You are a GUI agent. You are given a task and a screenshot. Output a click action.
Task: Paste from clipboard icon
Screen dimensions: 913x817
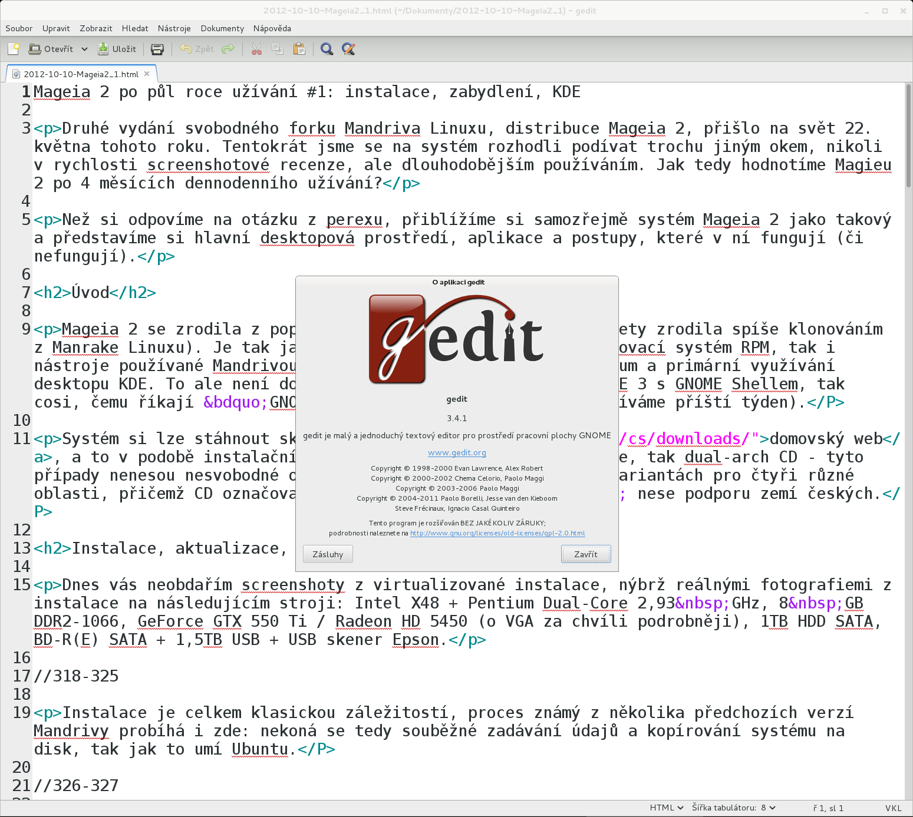tap(299, 49)
